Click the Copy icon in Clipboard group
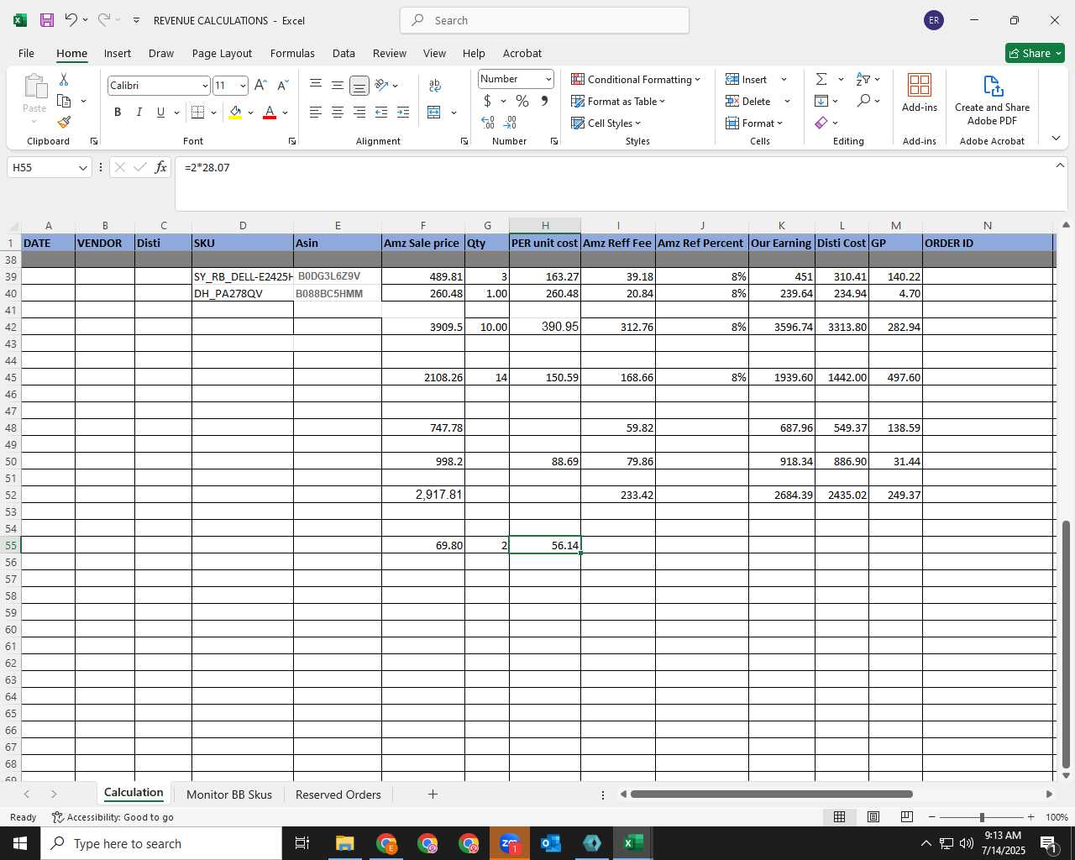The width and height of the screenshot is (1075, 860). pos(64,101)
